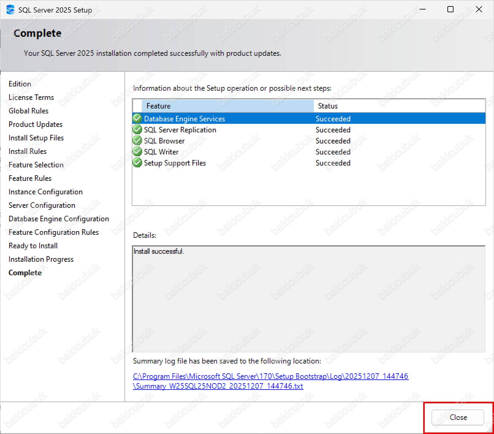
Task: Select Feature Selection step in sidebar
Action: pyautogui.click(x=36, y=165)
